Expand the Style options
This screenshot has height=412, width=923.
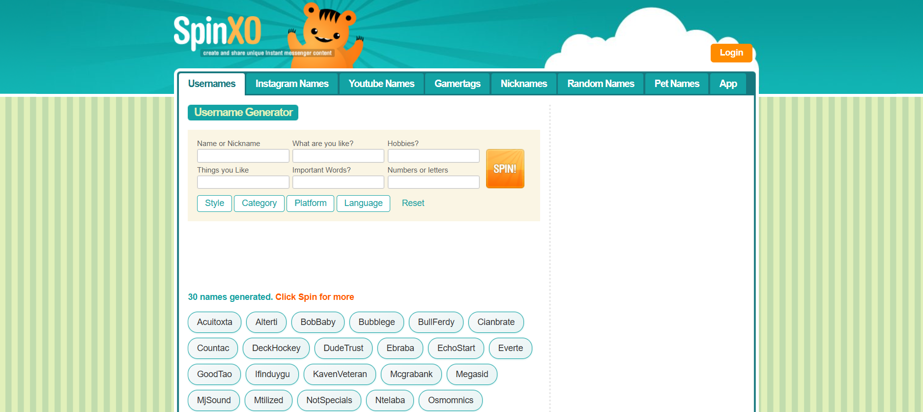coord(214,203)
